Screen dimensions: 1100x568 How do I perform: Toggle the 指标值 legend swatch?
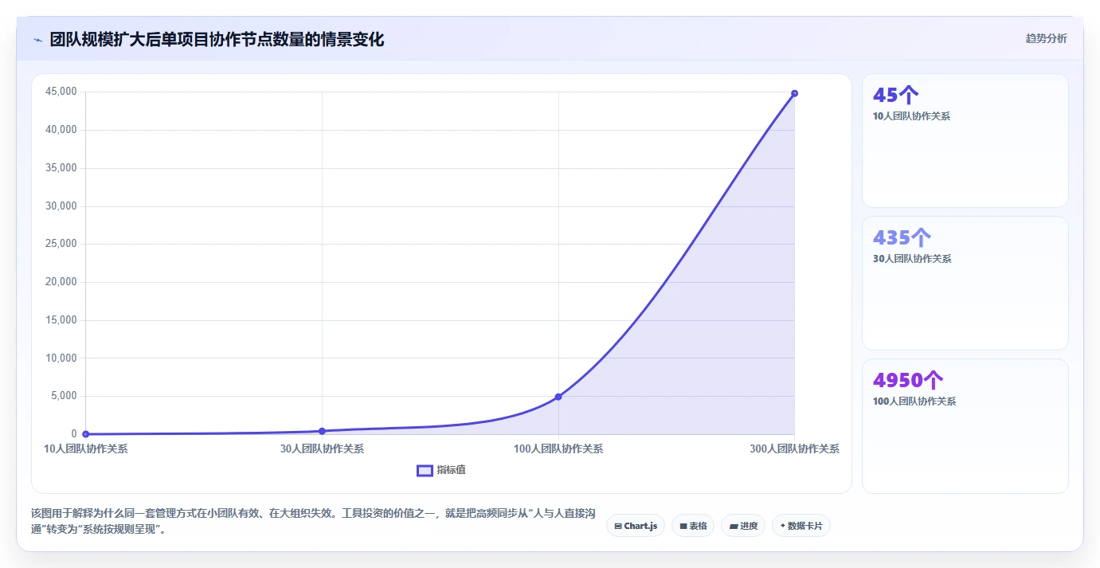point(425,470)
